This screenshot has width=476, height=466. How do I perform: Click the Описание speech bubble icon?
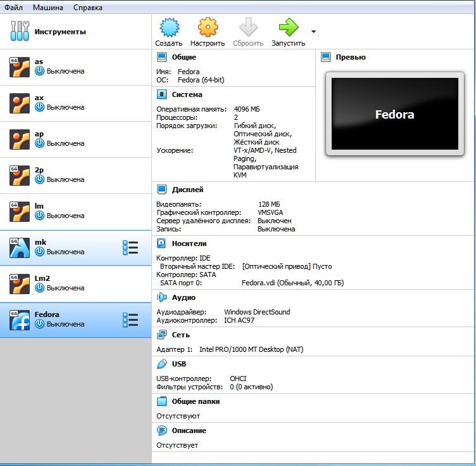coord(162,430)
